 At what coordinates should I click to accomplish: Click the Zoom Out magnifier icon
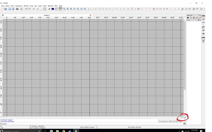pos(68,9)
